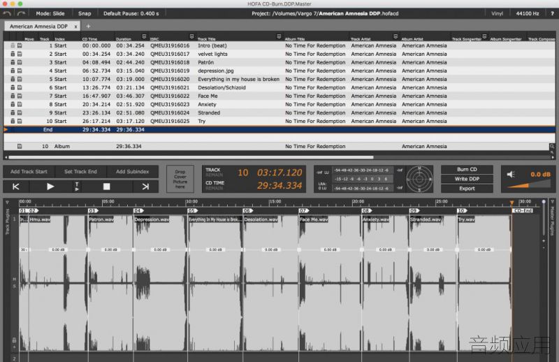Select the 03 track marker on timeline
559x362 pixels.
(x=94, y=211)
